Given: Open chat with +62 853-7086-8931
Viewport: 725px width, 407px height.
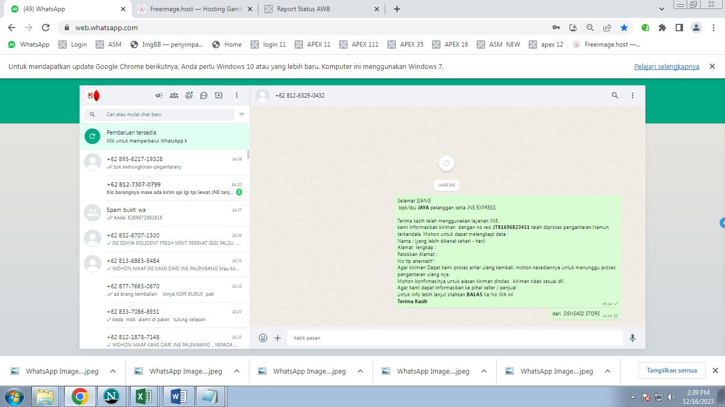Looking at the screenshot, I should [165, 315].
